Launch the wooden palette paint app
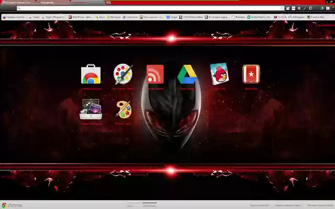This screenshot has height=209, width=335. coord(124,109)
